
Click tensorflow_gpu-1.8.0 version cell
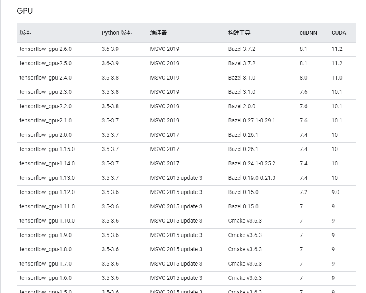(45, 249)
